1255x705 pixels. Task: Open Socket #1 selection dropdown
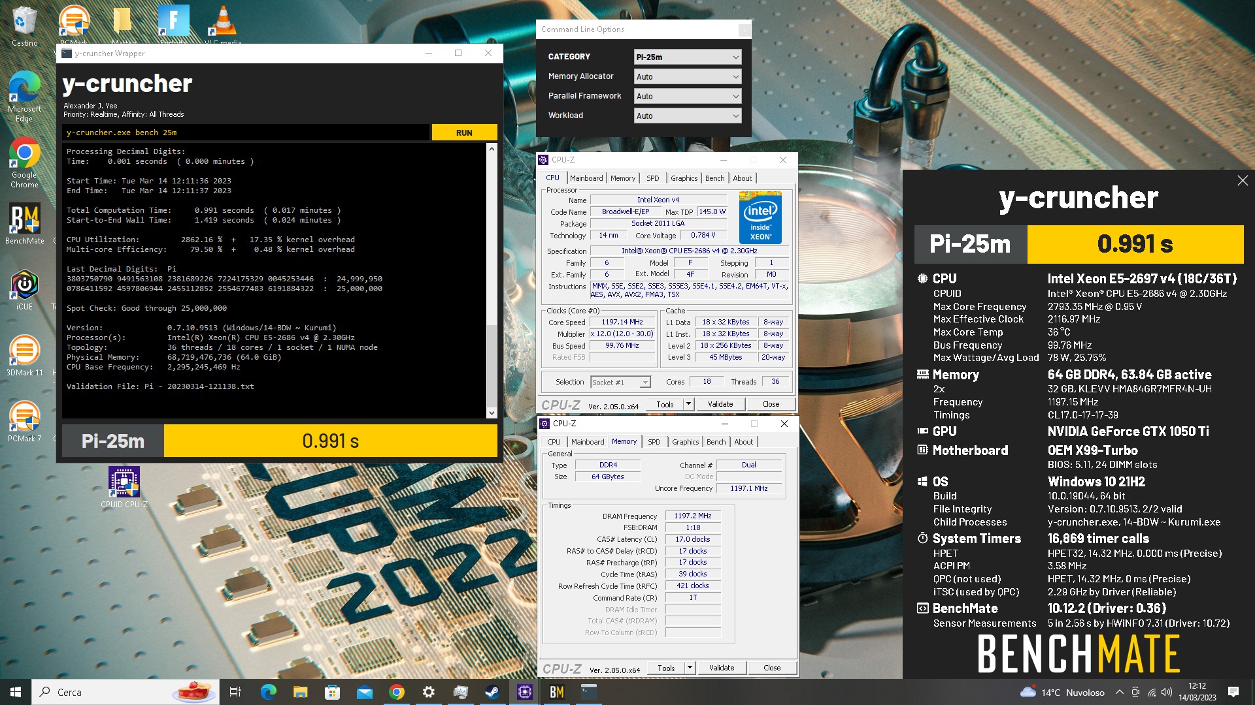coord(620,383)
